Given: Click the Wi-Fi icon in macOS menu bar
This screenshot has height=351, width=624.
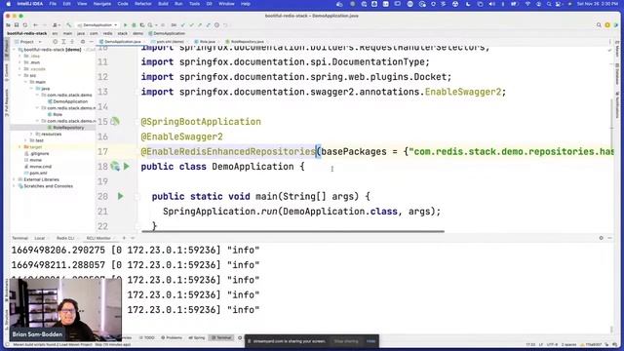Looking at the screenshot, I should [x=528, y=4].
